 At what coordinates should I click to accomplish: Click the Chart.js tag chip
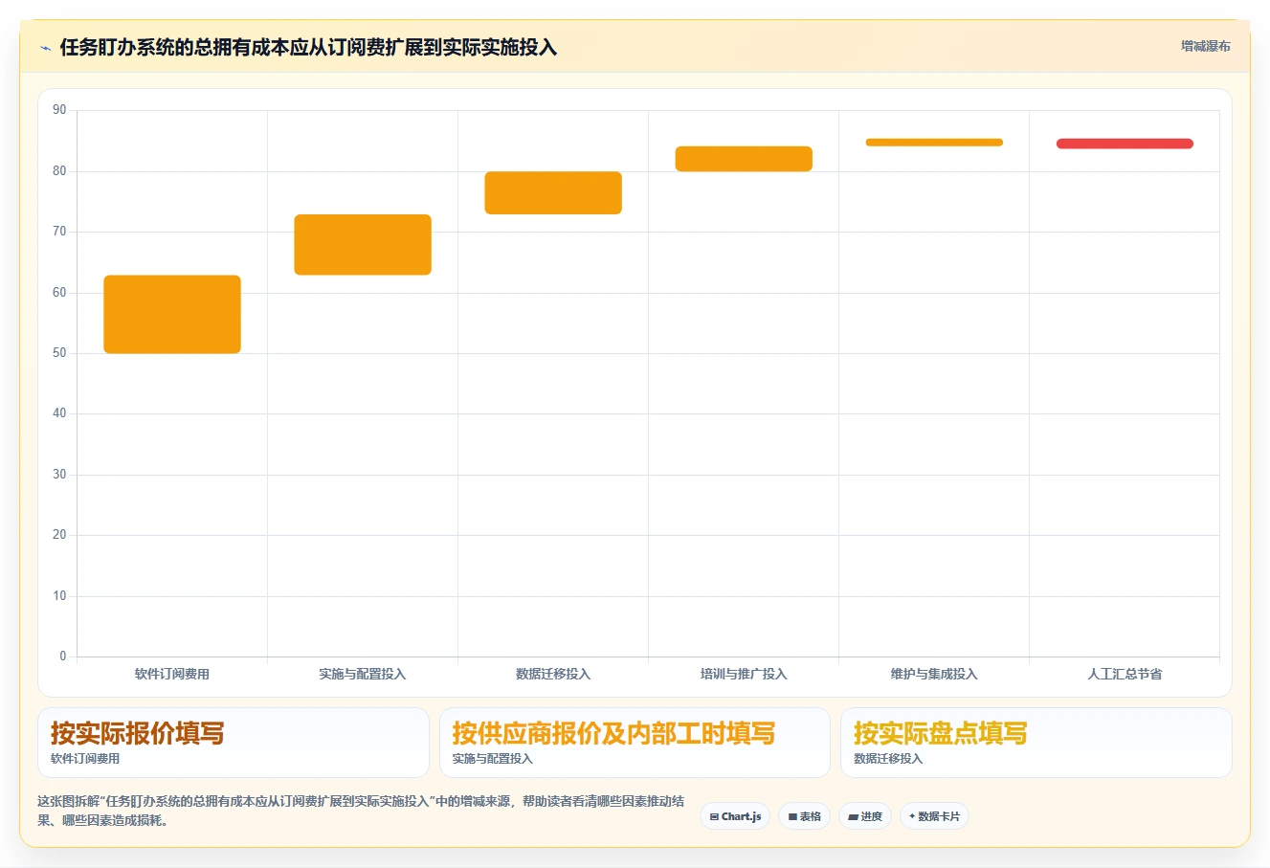pyautogui.click(x=735, y=816)
